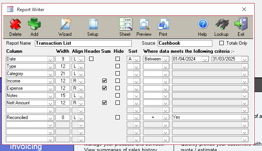This screenshot has width=262, height=151.
Task: Click Invoicing in the background window
Action: [x=26, y=147]
